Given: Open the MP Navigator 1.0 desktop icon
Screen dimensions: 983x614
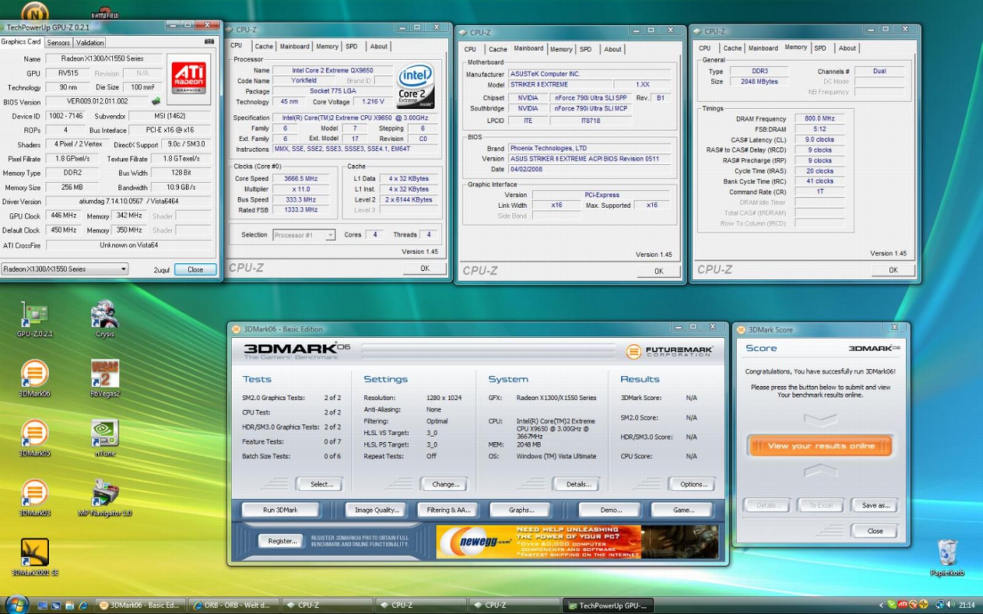Looking at the screenshot, I should (105, 497).
